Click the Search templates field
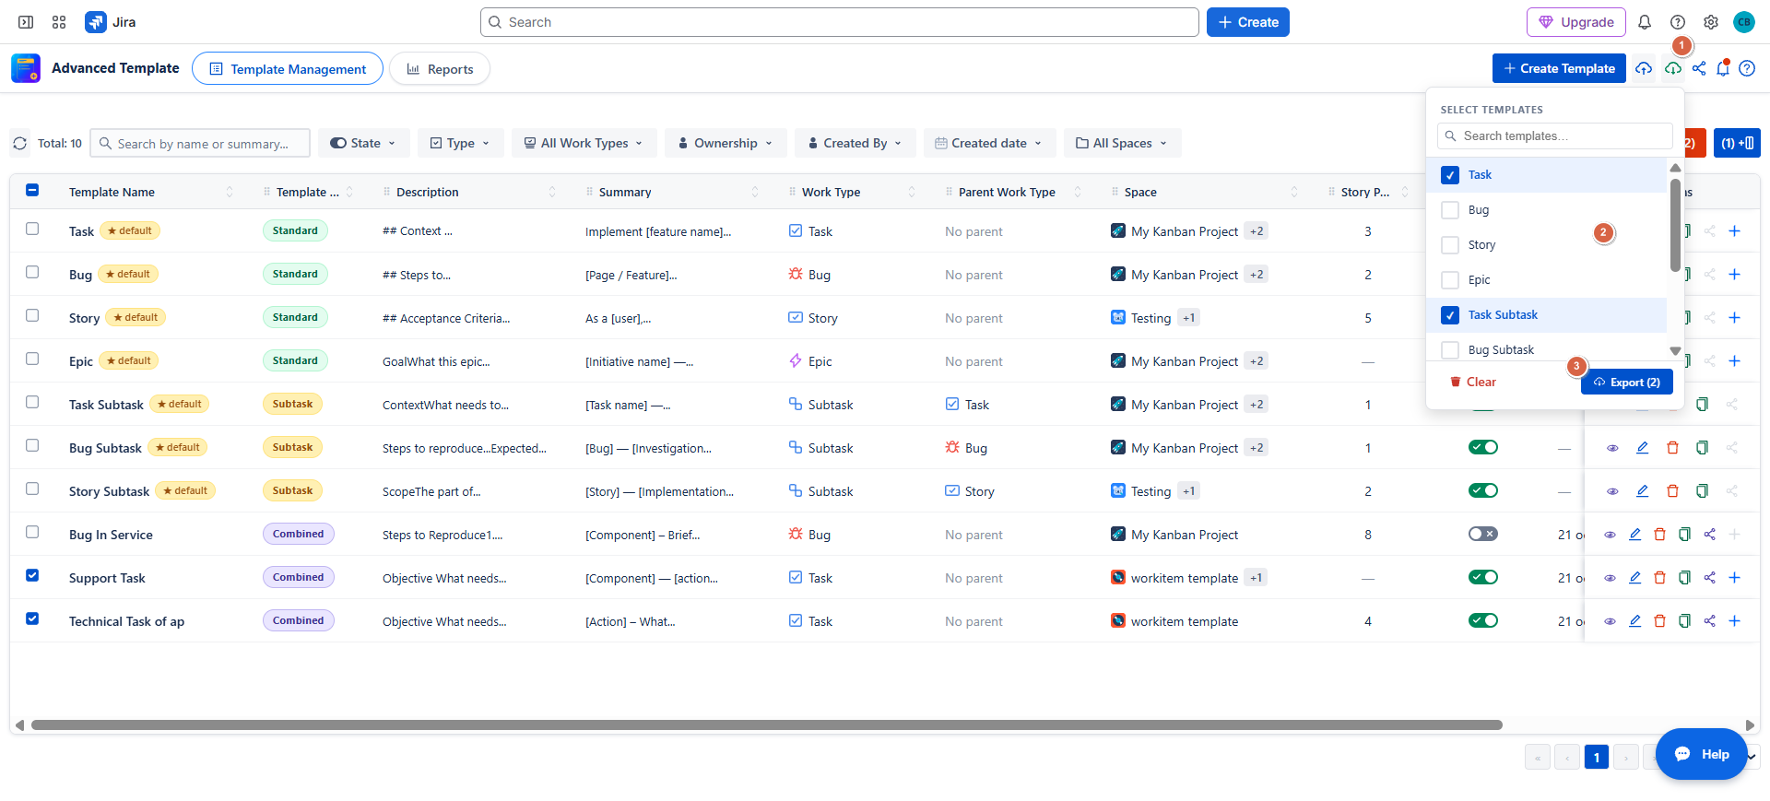This screenshot has height=801, width=1770. click(x=1555, y=135)
